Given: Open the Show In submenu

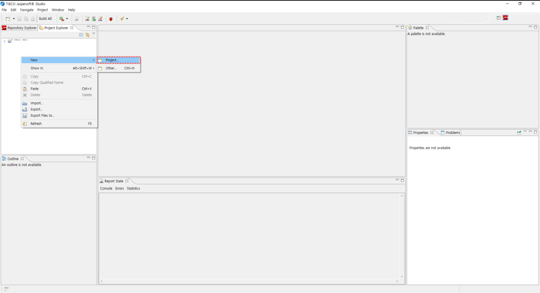Looking at the screenshot, I should [x=59, y=68].
